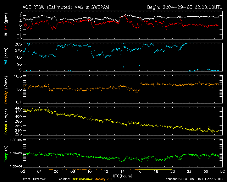227x182 pixels.
Task: Click the "-6" tick on the Bt Bz axis
Action: coord(19,38)
